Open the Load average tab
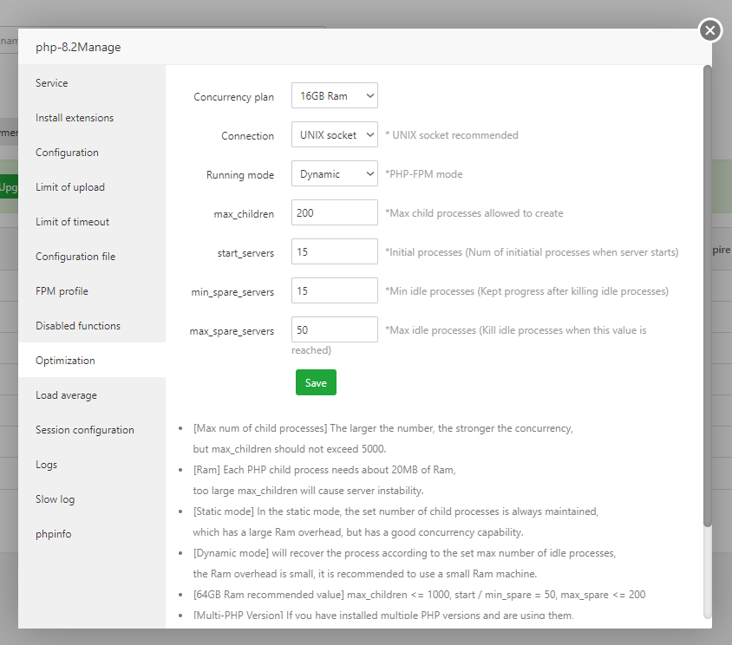 (66, 395)
